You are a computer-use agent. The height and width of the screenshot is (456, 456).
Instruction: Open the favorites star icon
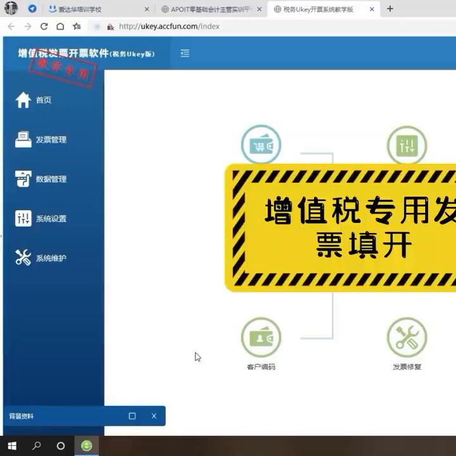coord(77,27)
